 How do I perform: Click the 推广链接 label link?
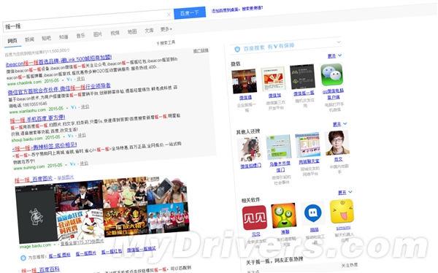(x=201, y=50)
